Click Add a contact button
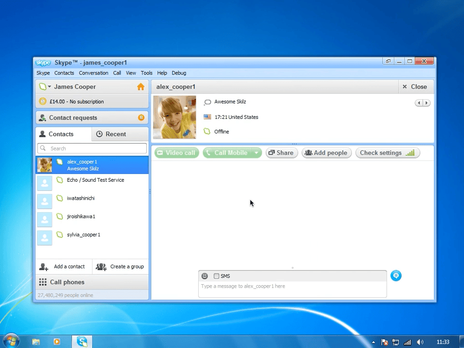 (64, 267)
